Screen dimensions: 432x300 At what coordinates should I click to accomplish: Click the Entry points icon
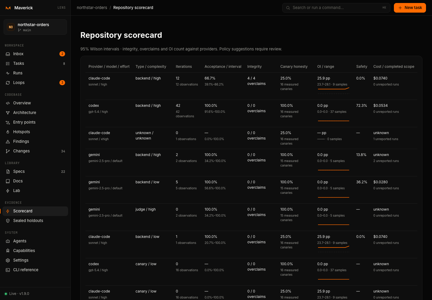click(x=8, y=122)
